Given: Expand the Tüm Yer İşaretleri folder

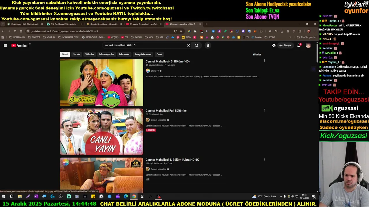Looking at the screenshot, I should point(306,37).
